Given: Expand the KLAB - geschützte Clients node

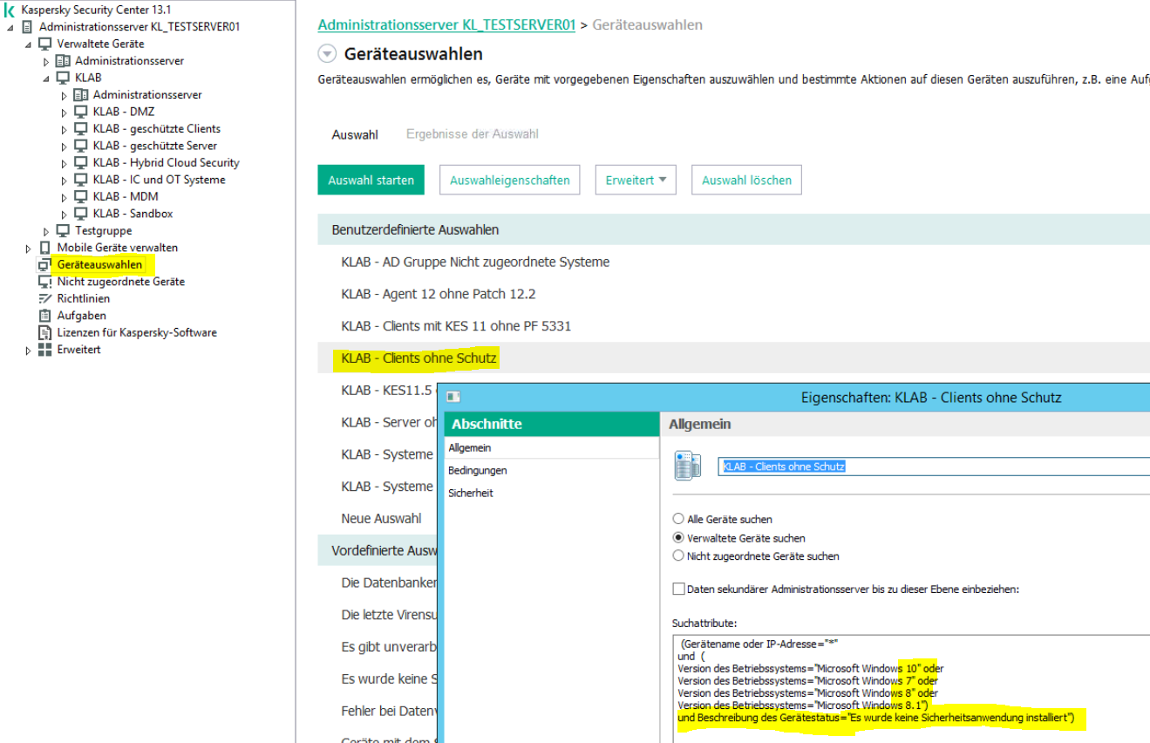Looking at the screenshot, I should pos(65,129).
